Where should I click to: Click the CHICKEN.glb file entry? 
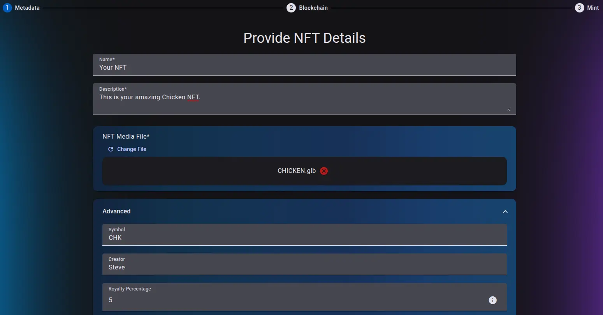click(x=296, y=171)
